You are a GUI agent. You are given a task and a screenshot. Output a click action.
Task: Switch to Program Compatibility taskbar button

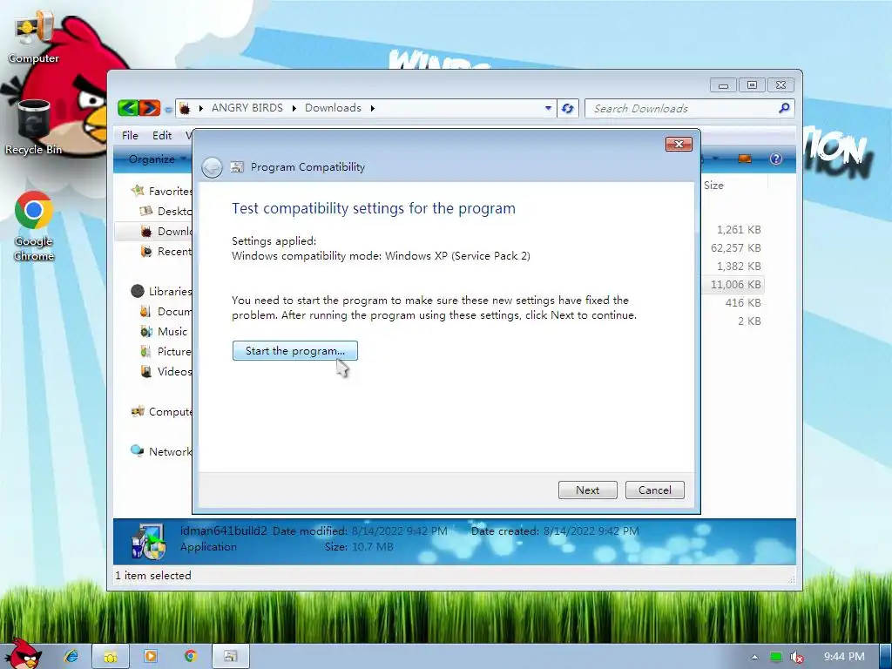click(230, 656)
